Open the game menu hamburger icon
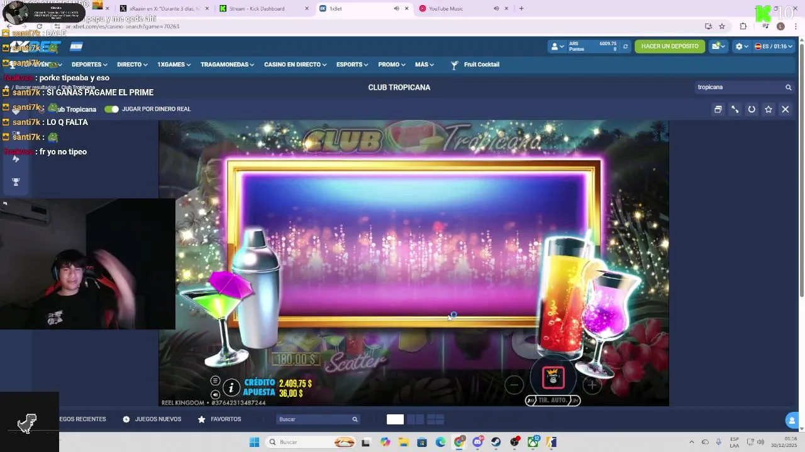This screenshot has width=805, height=452. (215, 381)
